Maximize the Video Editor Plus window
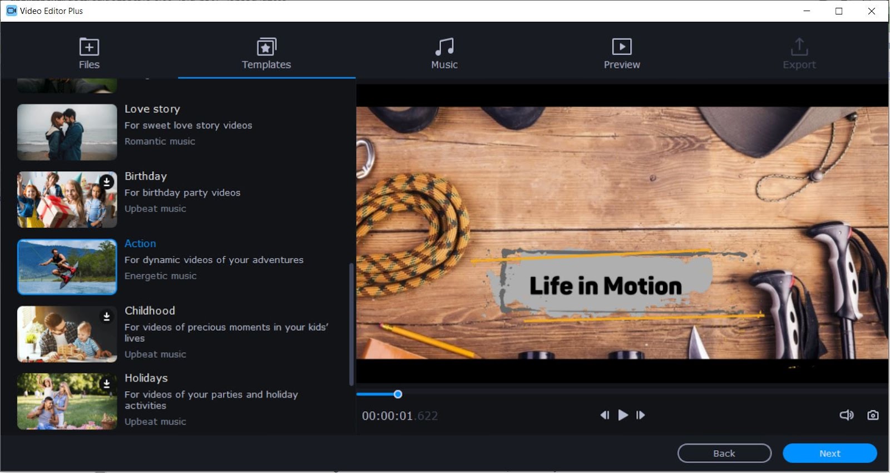Image resolution: width=890 pixels, height=473 pixels. pyautogui.click(x=839, y=11)
